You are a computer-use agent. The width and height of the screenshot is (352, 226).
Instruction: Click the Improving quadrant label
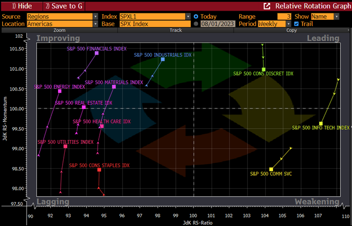(58, 38)
